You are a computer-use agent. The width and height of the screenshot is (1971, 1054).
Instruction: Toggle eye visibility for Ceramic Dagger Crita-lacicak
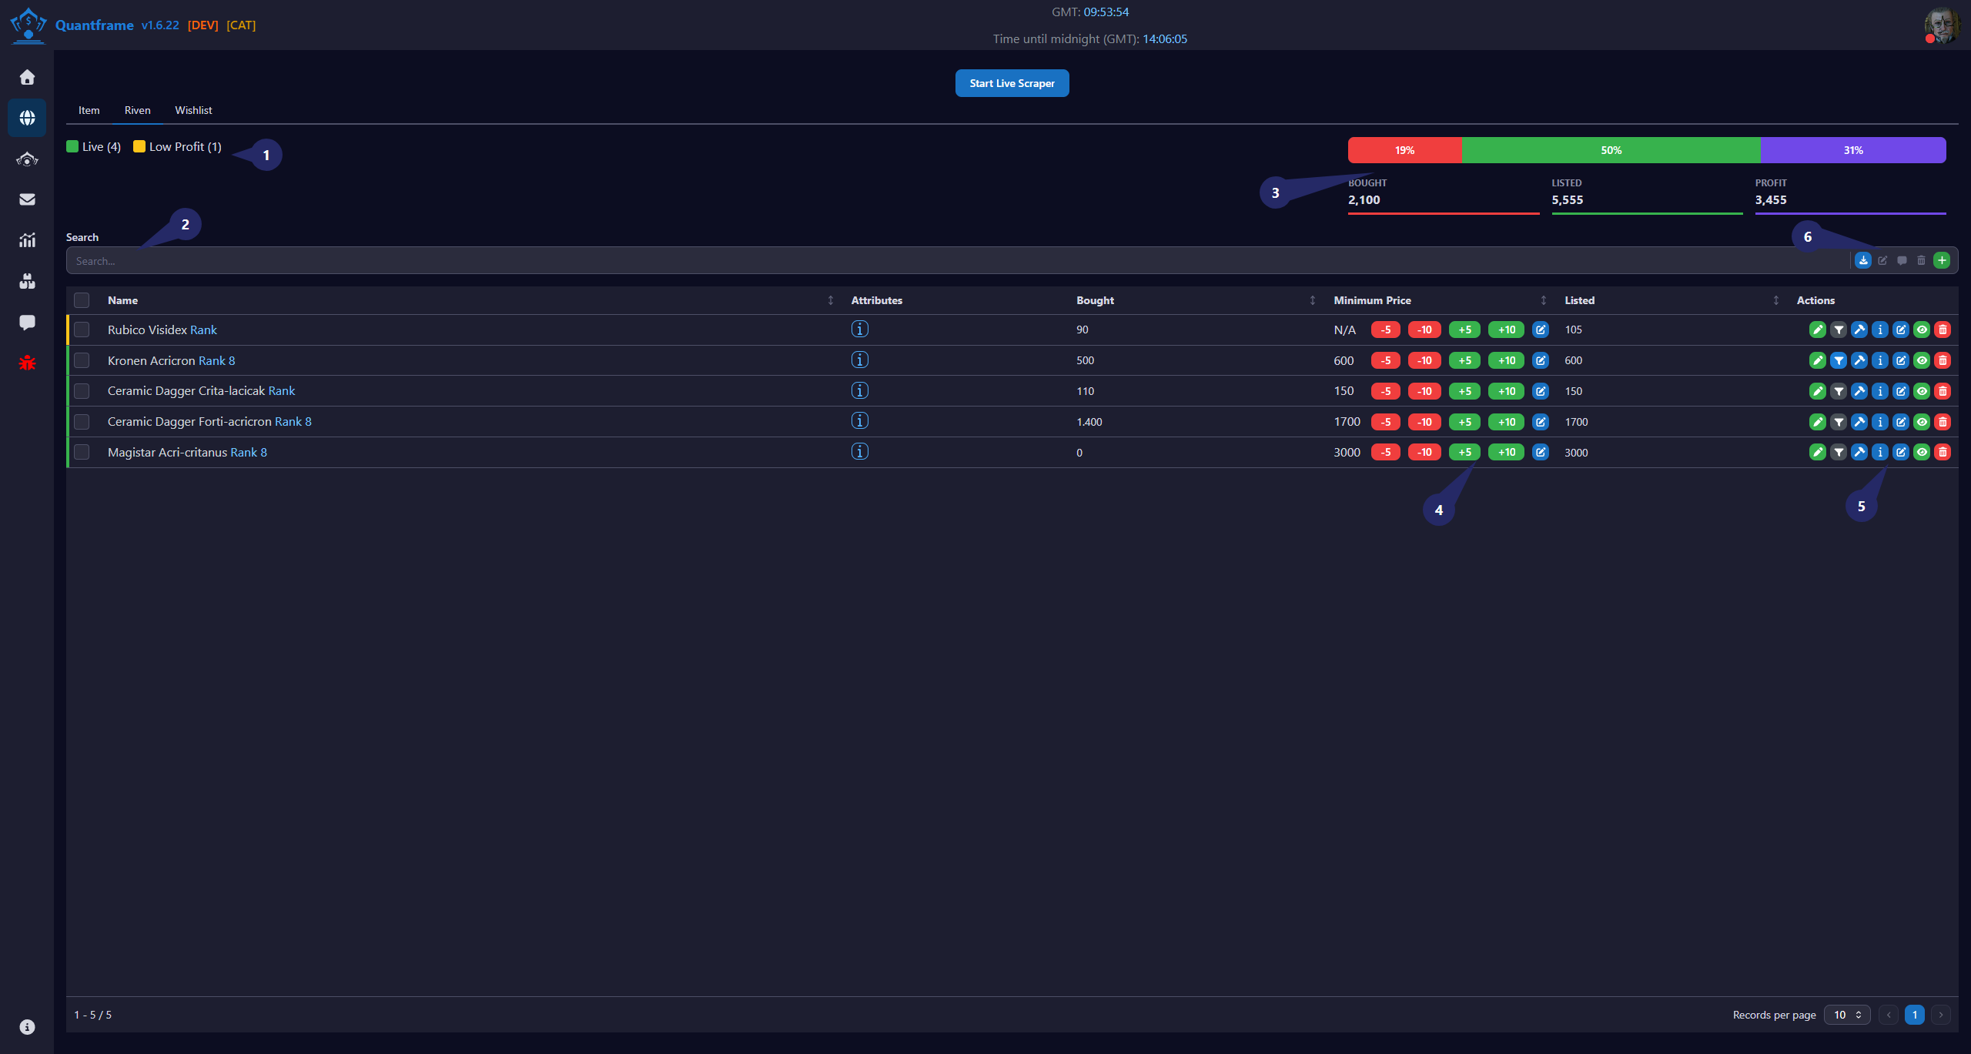[x=1922, y=391]
